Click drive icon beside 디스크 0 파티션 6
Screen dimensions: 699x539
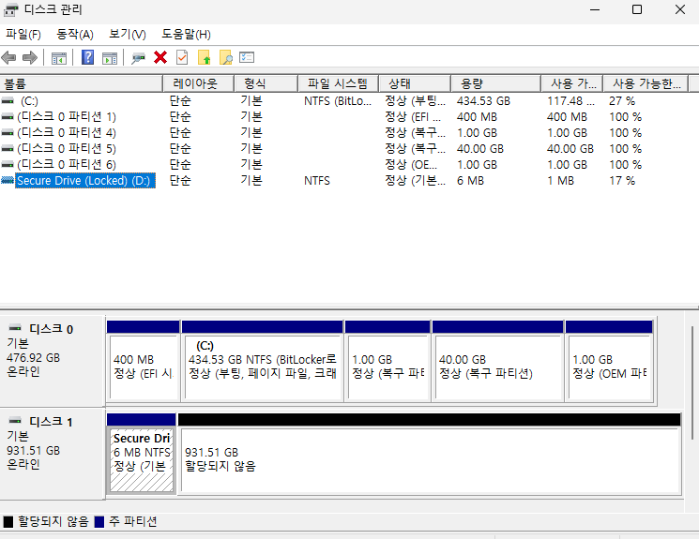click(x=8, y=164)
